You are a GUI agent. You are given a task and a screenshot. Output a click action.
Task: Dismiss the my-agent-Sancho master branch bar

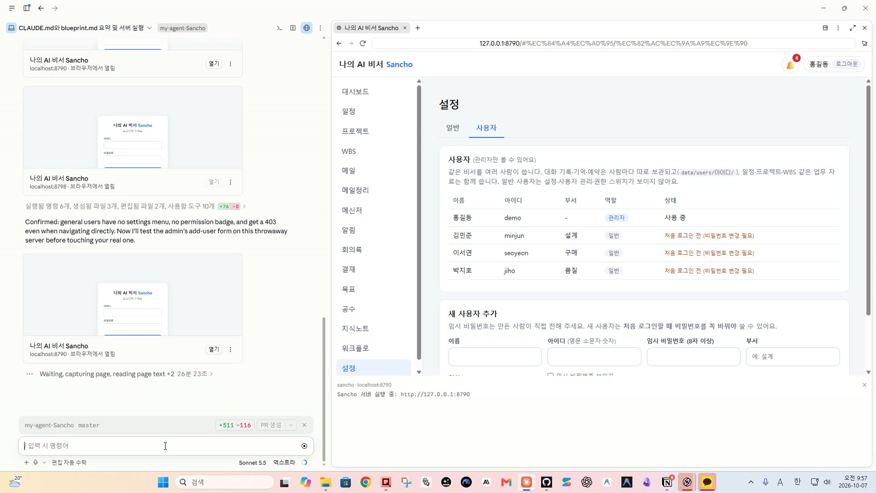[x=304, y=425]
